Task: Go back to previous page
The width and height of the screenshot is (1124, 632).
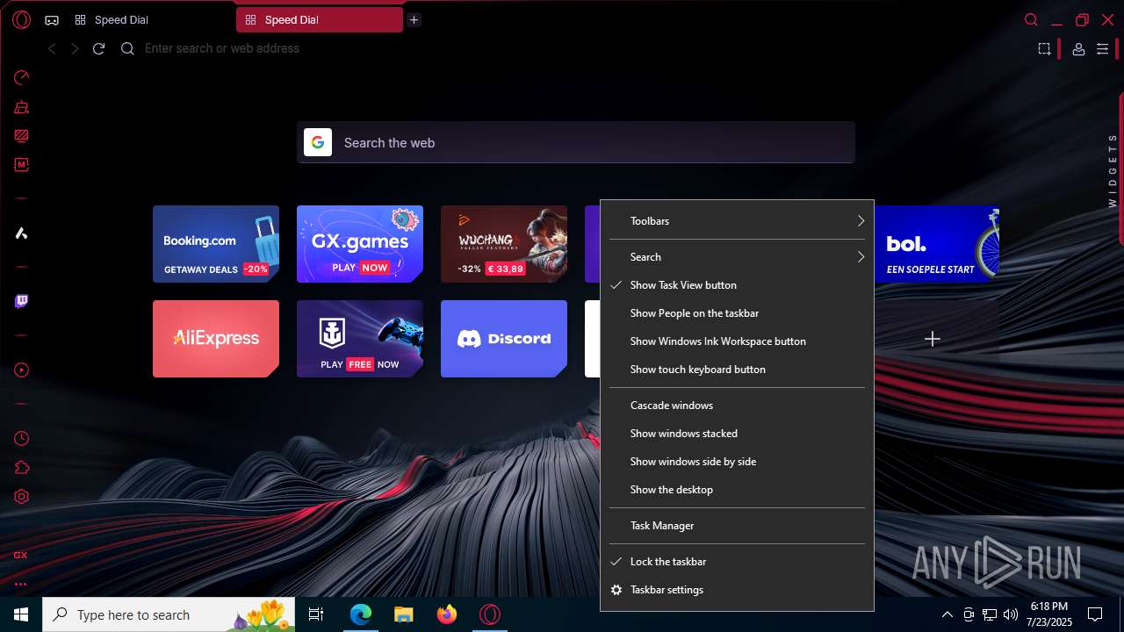Action: coord(52,48)
